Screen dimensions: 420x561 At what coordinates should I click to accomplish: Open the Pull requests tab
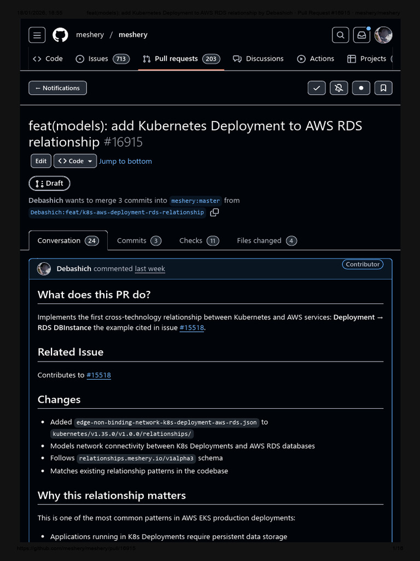[181, 59]
